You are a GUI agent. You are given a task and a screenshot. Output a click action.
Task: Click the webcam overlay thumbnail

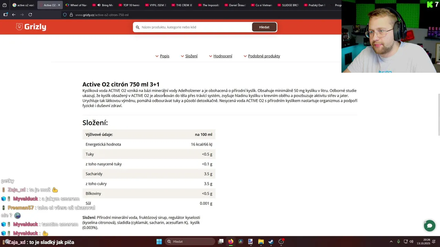(390, 36)
